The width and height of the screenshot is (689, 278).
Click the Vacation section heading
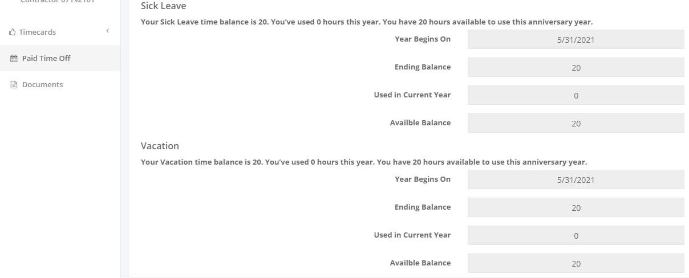click(160, 146)
